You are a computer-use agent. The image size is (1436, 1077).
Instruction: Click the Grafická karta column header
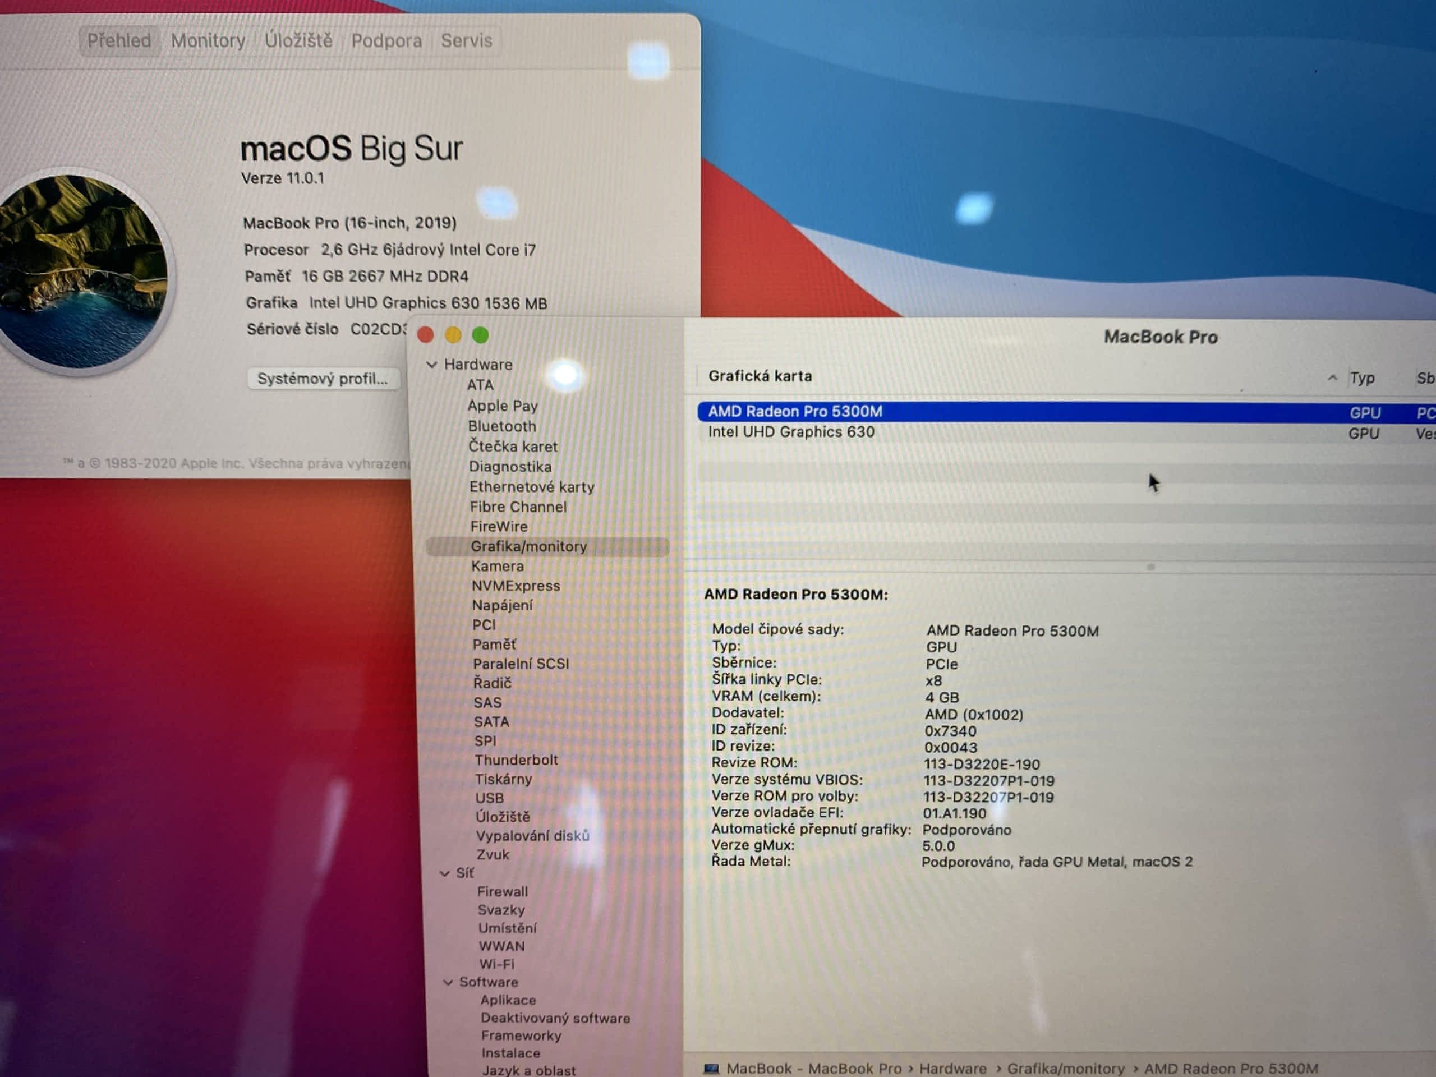[x=760, y=376]
